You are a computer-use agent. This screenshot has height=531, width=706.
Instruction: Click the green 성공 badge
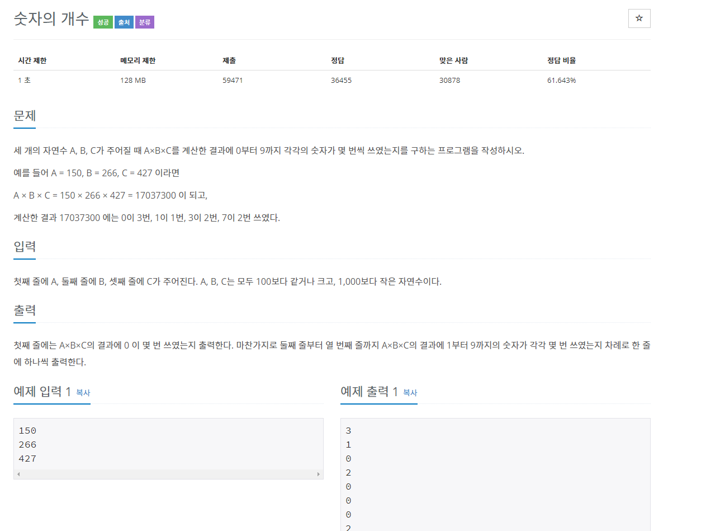pyautogui.click(x=103, y=22)
